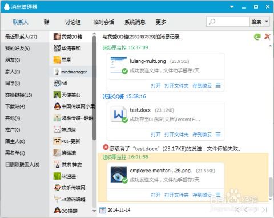This screenshot has width=274, height=218.
Task: Click avatar of contact 欢乐传媒网
Action: [x=57, y=188]
